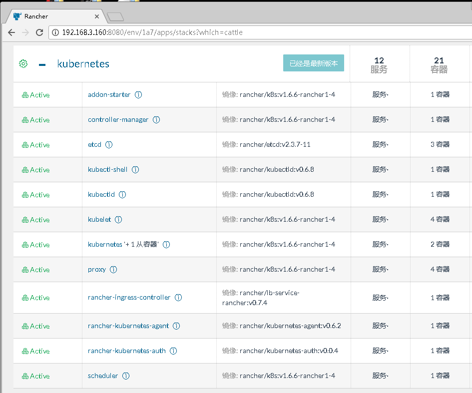The image size is (472, 393).
Task: Show info for controller-manager service
Action: coord(156,120)
